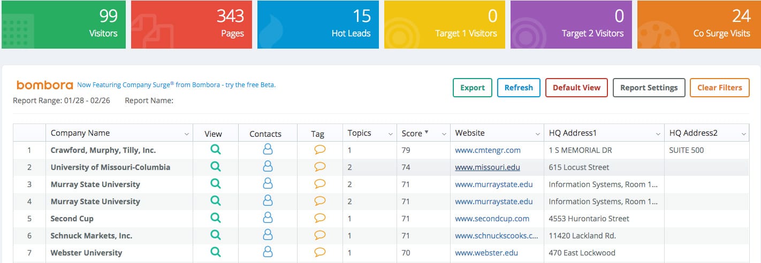Click the score value 79
This screenshot has height=263, width=761.
[406, 150]
